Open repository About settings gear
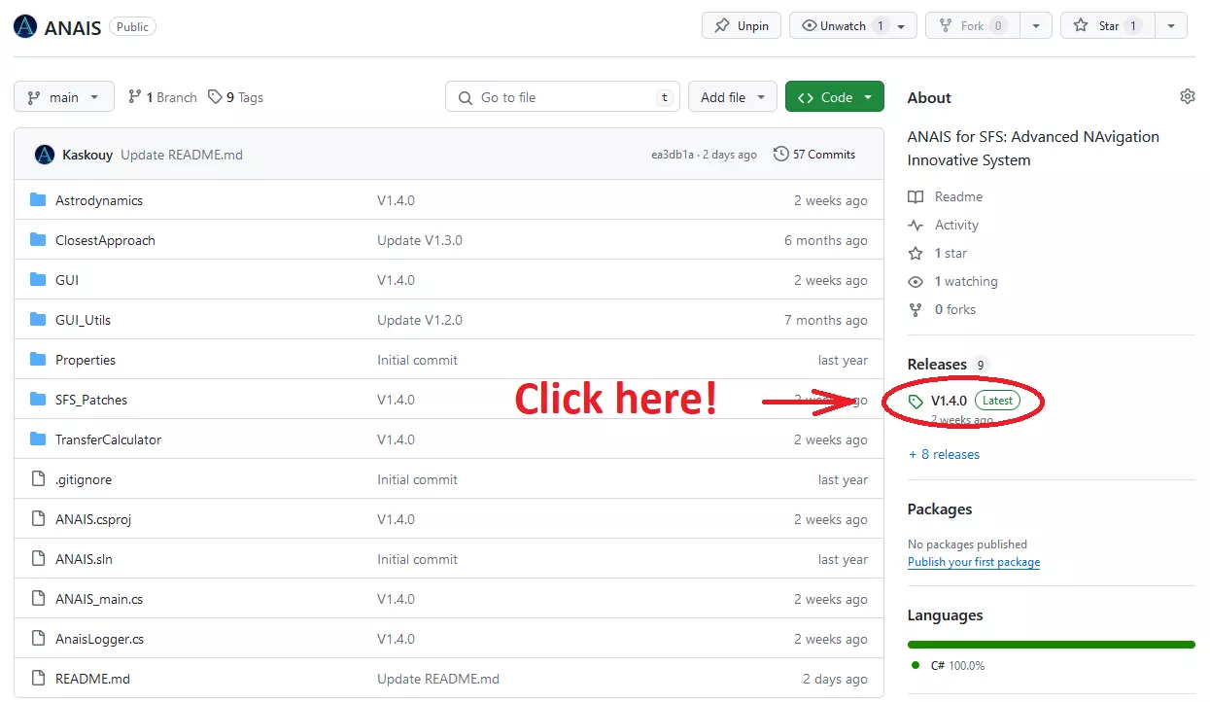 (x=1187, y=96)
